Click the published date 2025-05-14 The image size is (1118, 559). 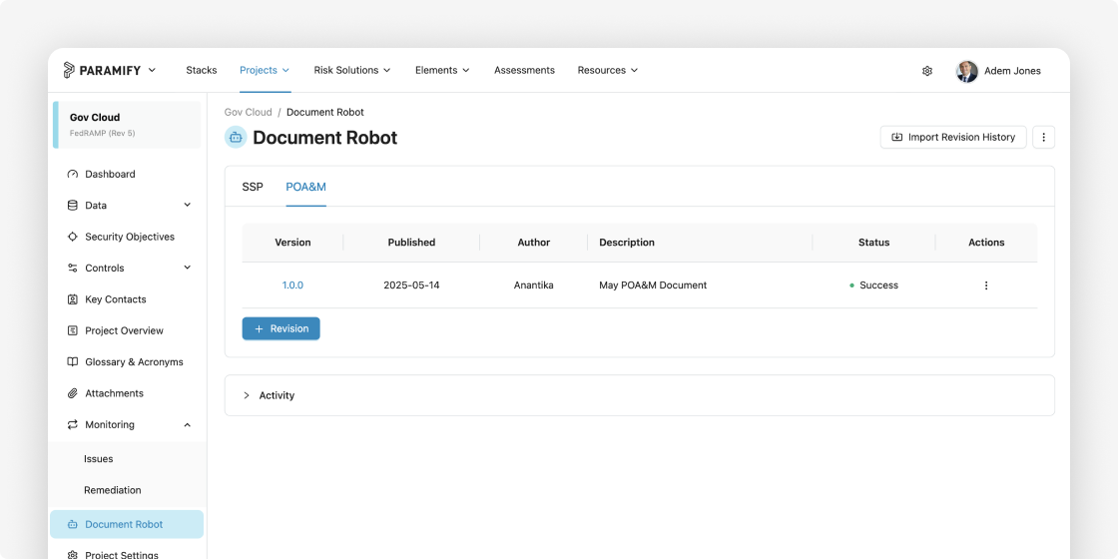411,285
